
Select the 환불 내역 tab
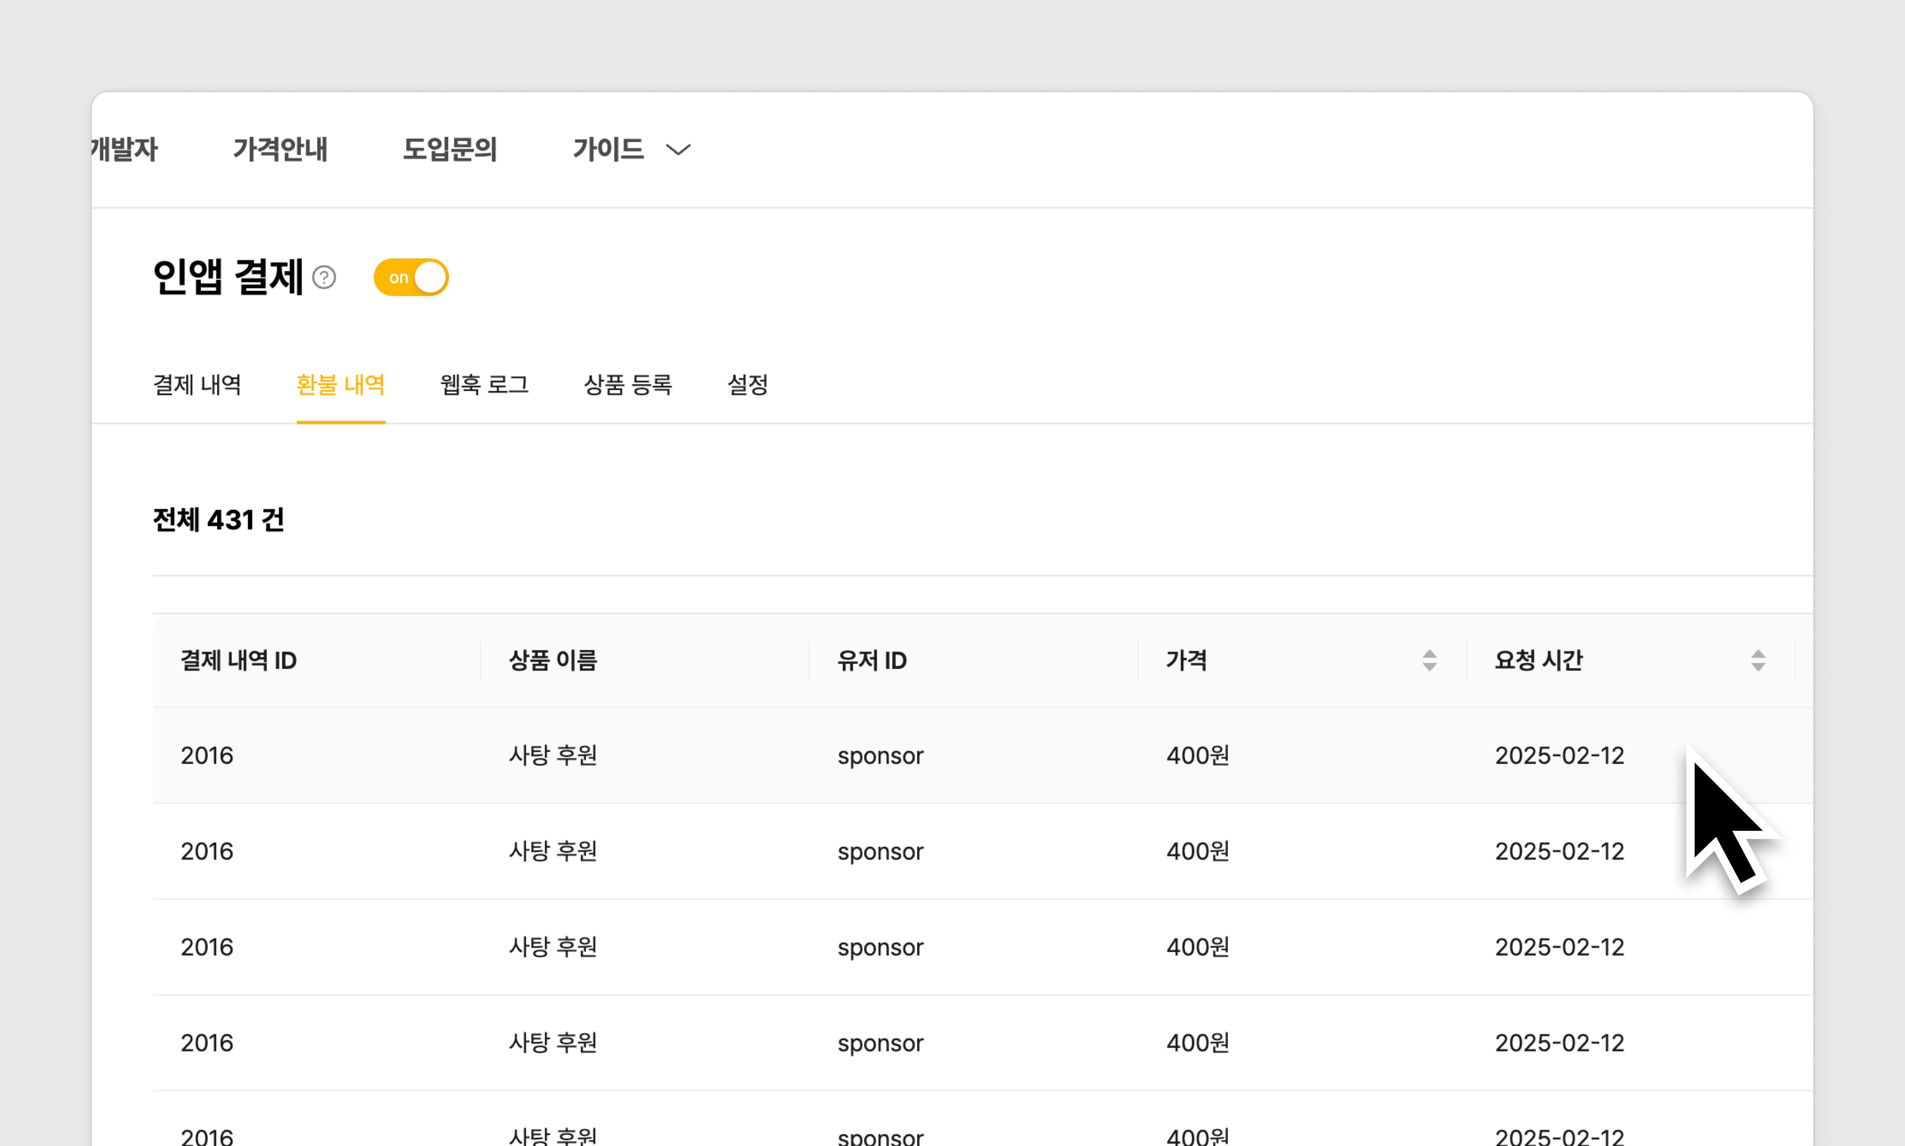[341, 385]
